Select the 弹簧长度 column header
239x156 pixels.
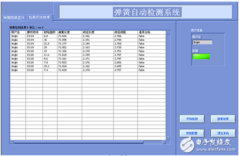click(70, 32)
